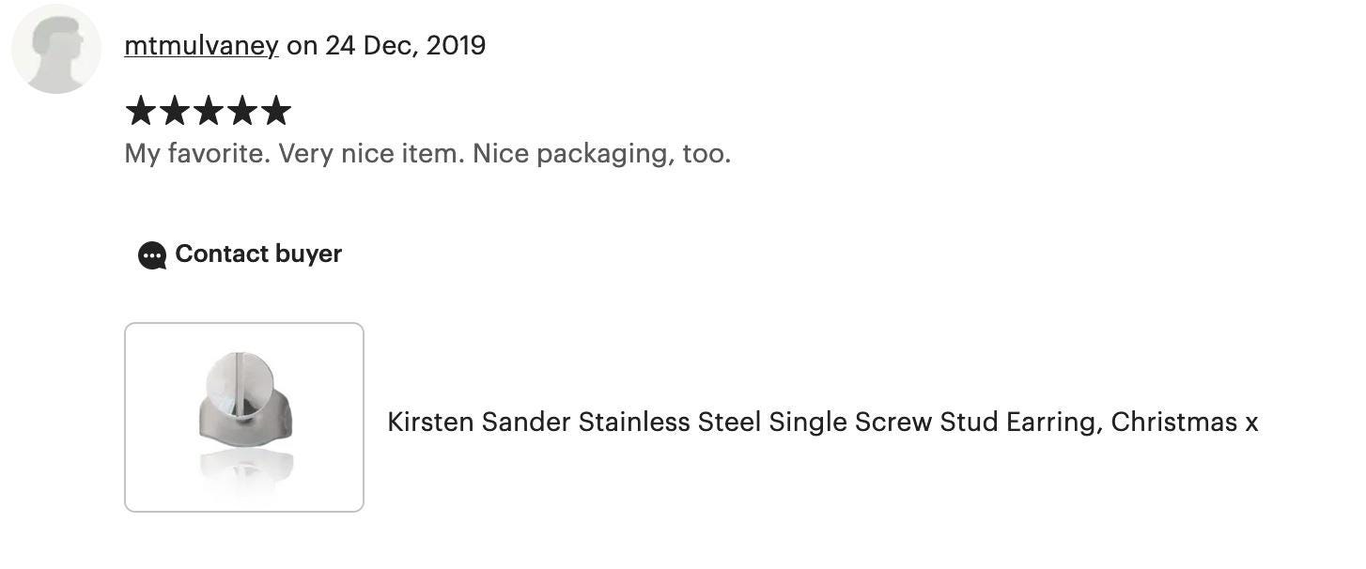Image resolution: width=1366 pixels, height=569 pixels.
Task: Click the words "Christmas x" ending the product title
Action: pos(1185,422)
